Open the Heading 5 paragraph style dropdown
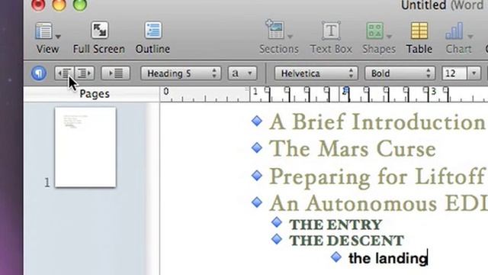488x275 pixels. 181,73
